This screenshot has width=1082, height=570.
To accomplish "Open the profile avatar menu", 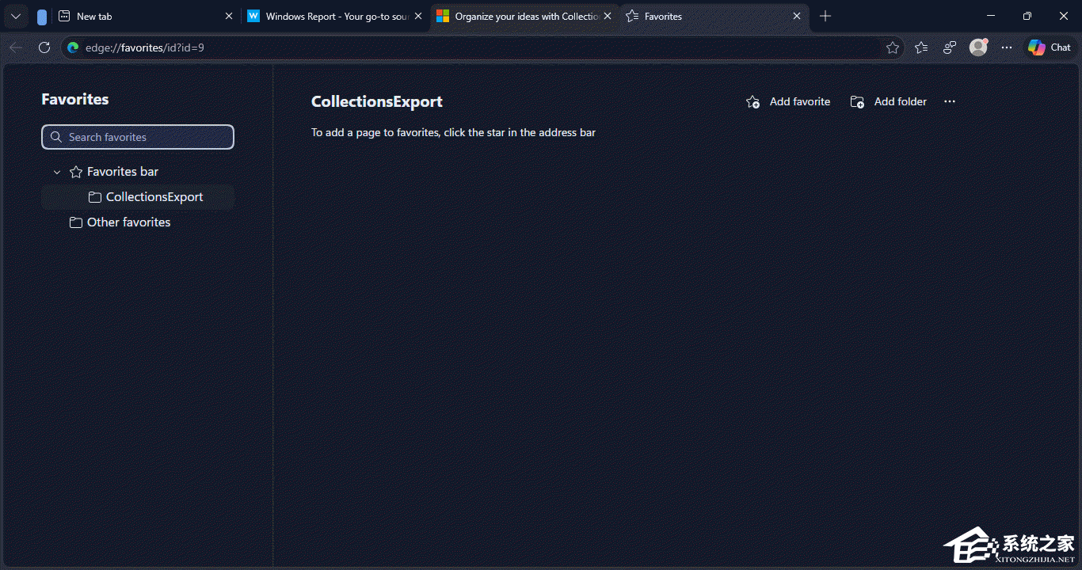I will pyautogui.click(x=979, y=47).
